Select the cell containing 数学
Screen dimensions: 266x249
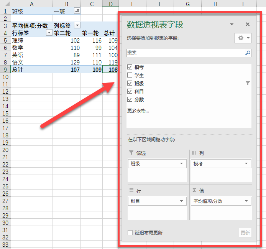point(32,48)
